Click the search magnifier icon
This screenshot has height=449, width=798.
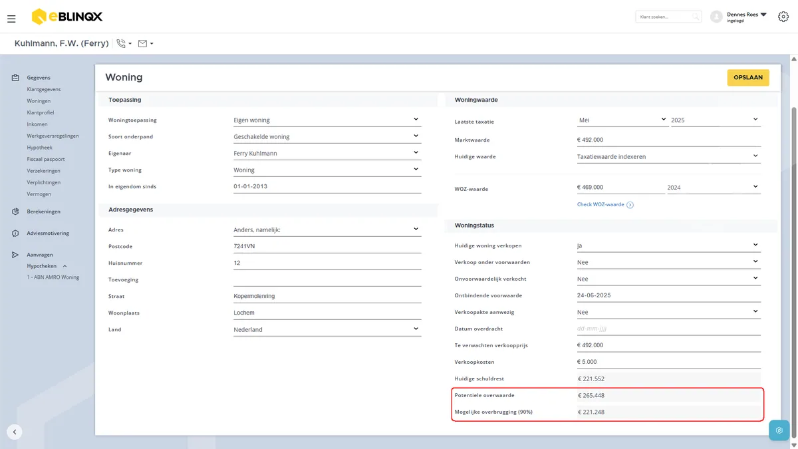click(x=696, y=17)
